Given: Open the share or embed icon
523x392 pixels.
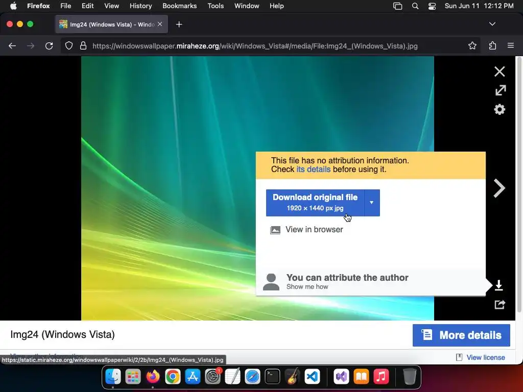Looking at the screenshot, I should pyautogui.click(x=500, y=304).
